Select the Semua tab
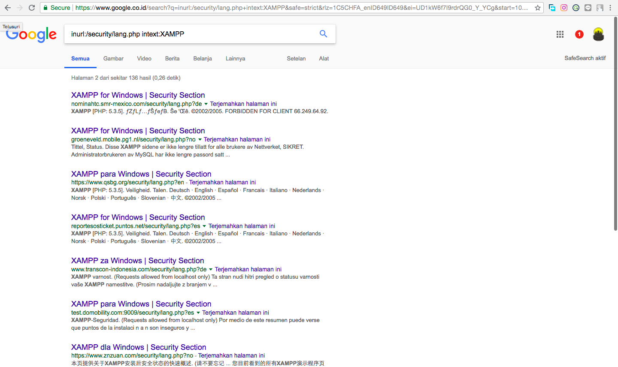The height and width of the screenshot is (367, 618). point(80,59)
